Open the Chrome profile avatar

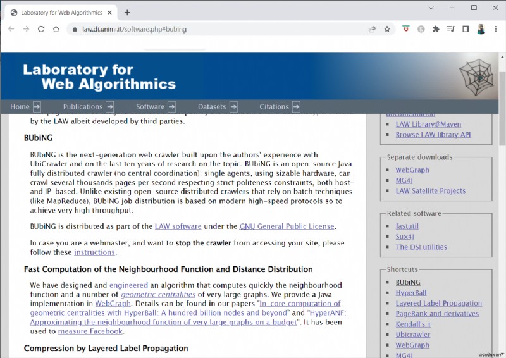tap(481, 29)
